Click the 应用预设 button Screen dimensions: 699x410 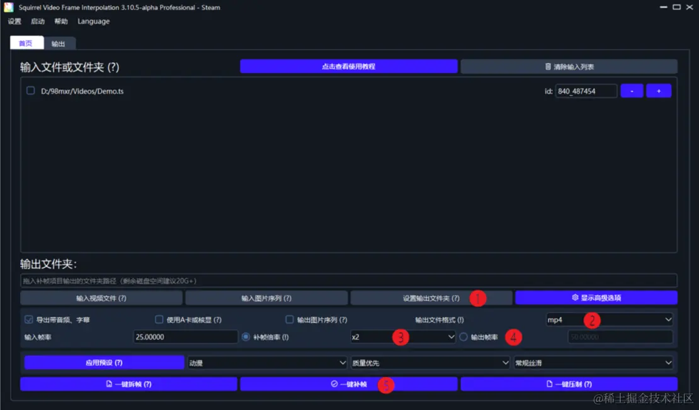105,362
